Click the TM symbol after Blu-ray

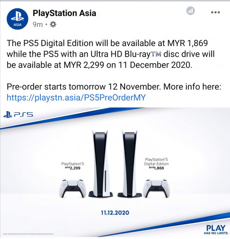click(156, 54)
